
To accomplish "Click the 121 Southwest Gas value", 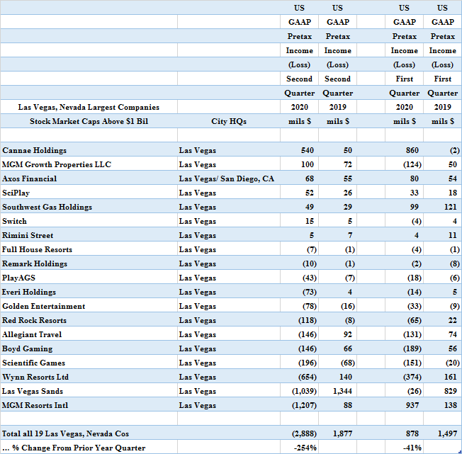I will 451,207.
